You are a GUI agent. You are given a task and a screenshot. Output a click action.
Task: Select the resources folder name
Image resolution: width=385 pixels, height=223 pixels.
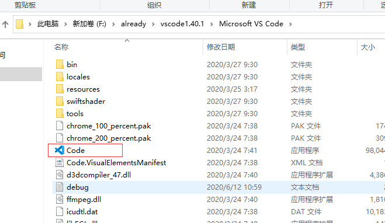83,89
